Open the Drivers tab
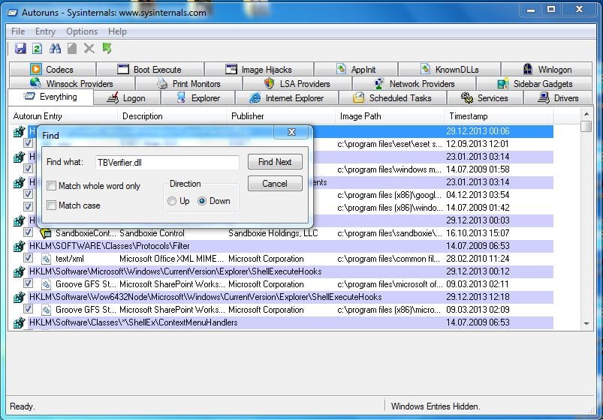Image resolution: width=603 pixels, height=420 pixels. pyautogui.click(x=558, y=98)
